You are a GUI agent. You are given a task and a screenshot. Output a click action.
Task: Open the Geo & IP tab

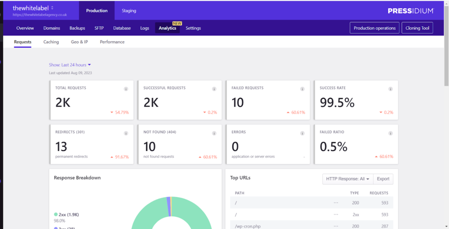79,42
